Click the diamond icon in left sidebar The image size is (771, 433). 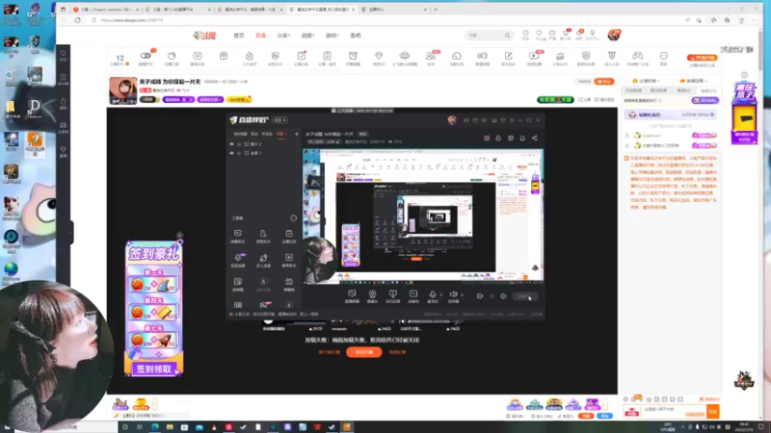[x=63, y=150]
